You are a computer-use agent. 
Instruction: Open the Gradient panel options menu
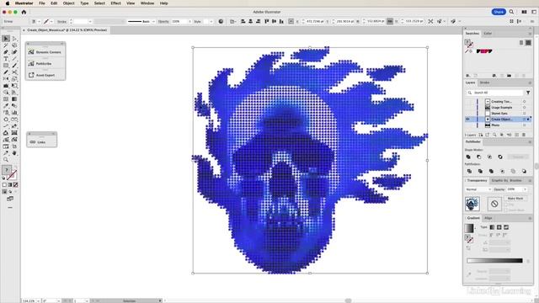pos(530,218)
